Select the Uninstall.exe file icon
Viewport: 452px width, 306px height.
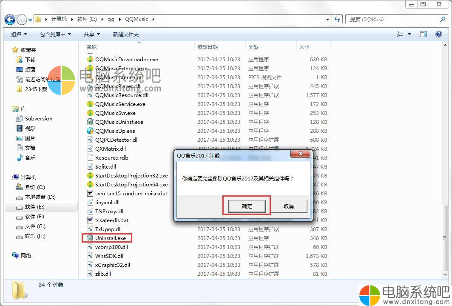pyautogui.click(x=90, y=238)
